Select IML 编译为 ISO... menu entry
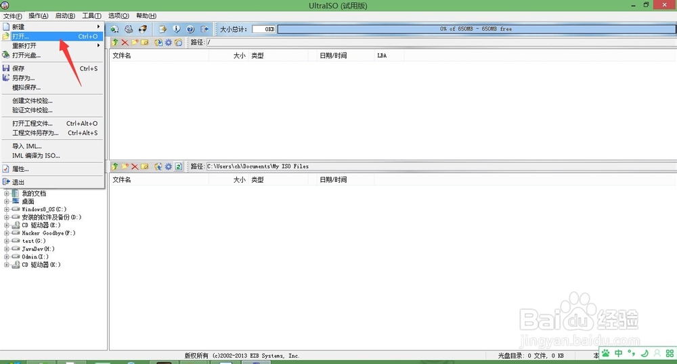Viewport: 677px width, 364px height. [52, 156]
